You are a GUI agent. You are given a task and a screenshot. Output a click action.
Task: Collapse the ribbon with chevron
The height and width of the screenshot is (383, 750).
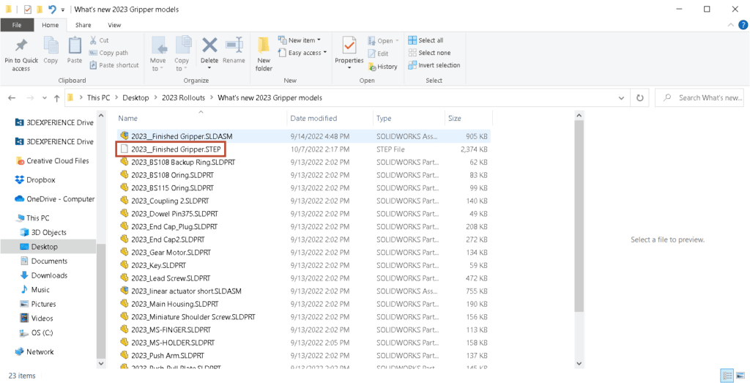pyautogui.click(x=730, y=25)
